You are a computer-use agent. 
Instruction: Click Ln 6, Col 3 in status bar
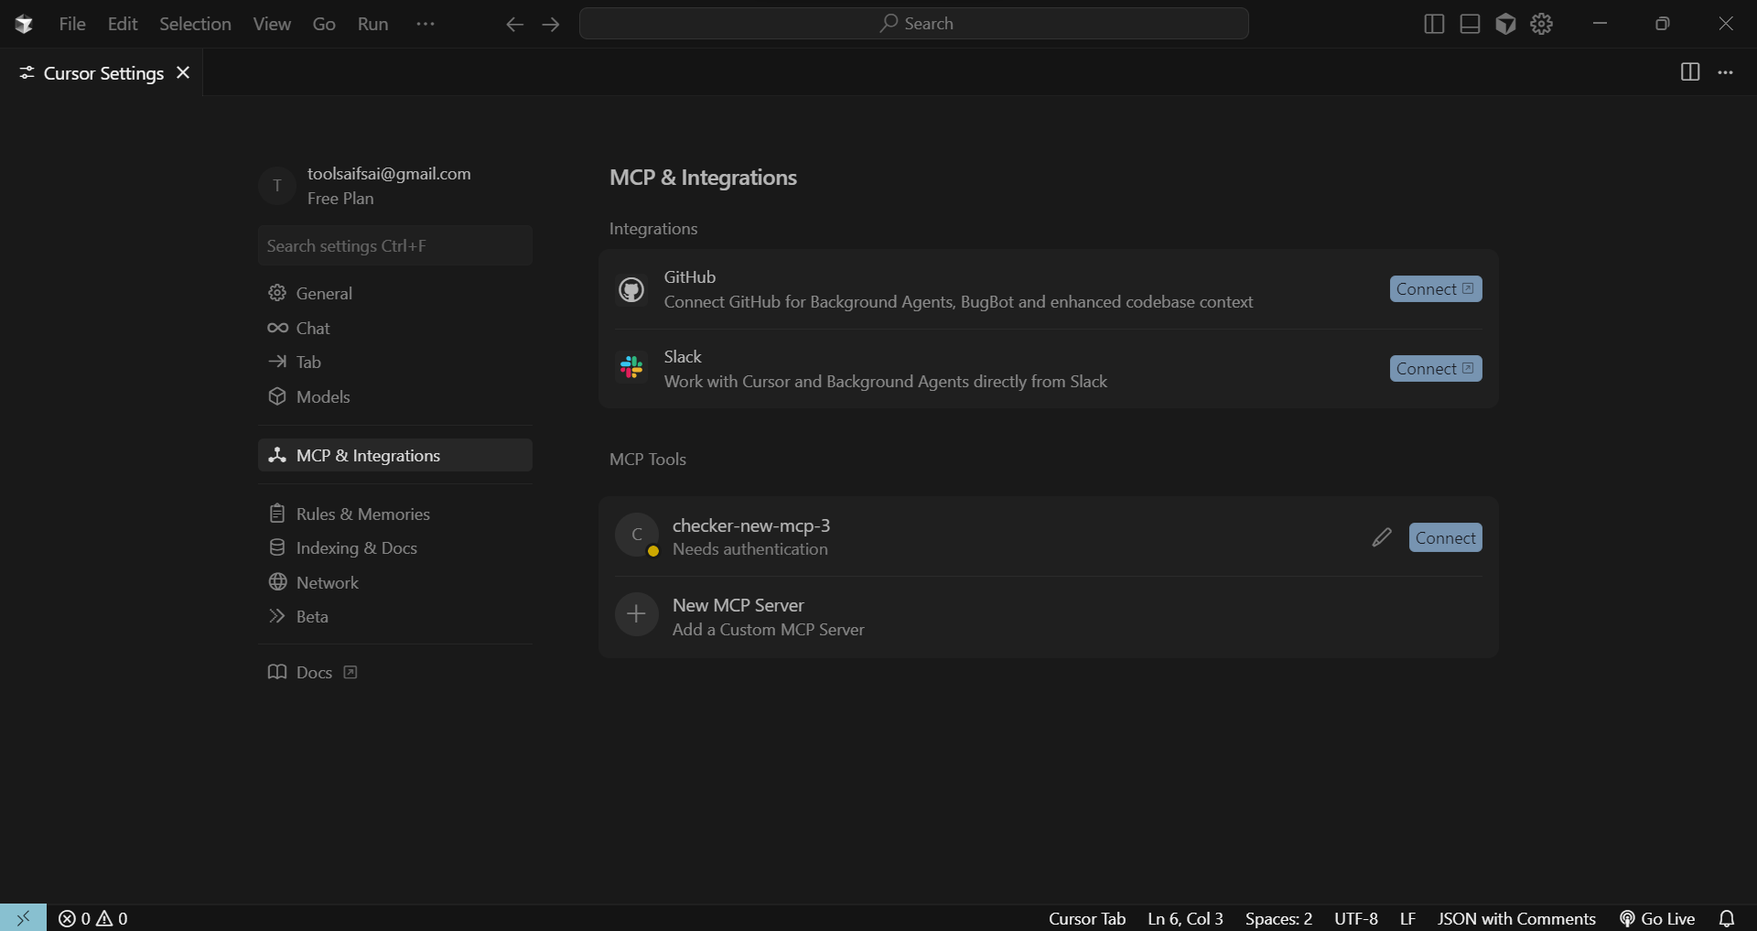1185,918
